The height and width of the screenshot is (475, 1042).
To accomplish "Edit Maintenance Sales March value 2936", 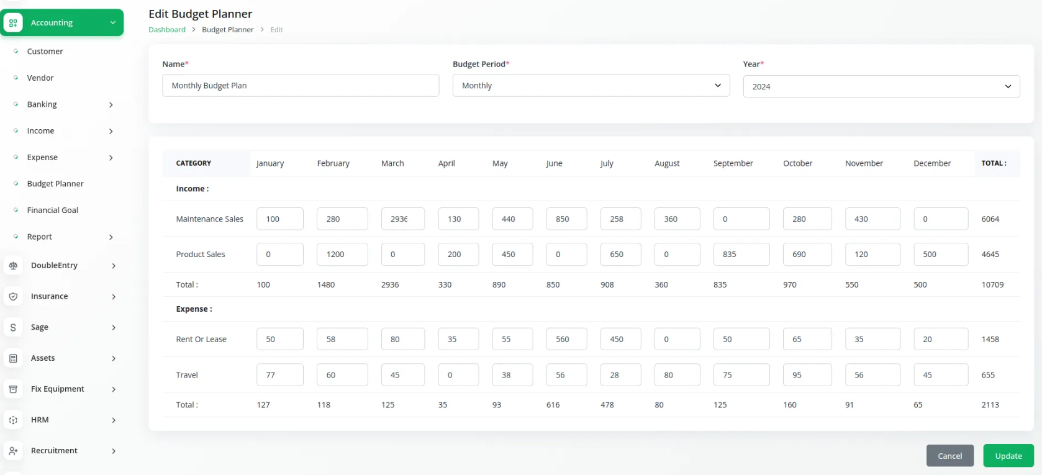I will [x=403, y=219].
